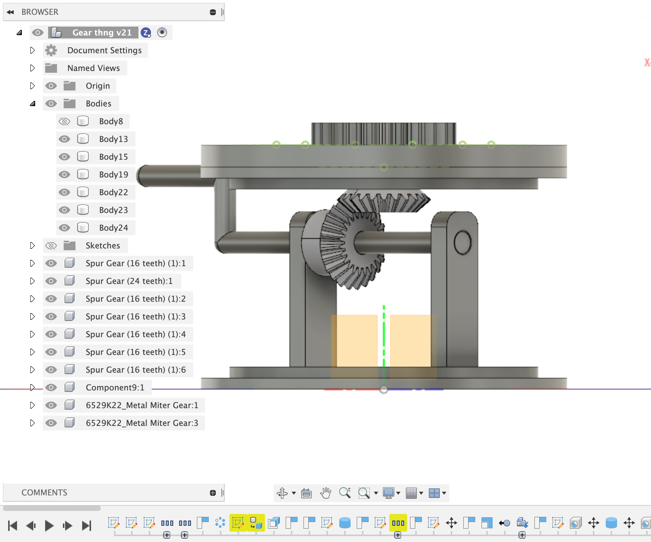Viewport: 651px width, 542px height.
Task: Choose the Zoom magnifier tool
Action: [345, 493]
